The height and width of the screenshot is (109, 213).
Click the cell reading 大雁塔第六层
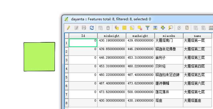(197, 86)
